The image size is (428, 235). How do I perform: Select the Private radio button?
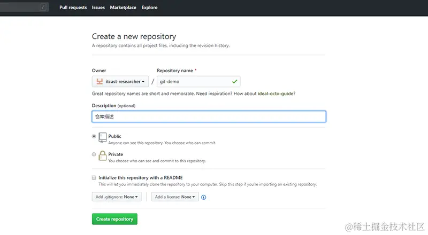[x=94, y=154]
